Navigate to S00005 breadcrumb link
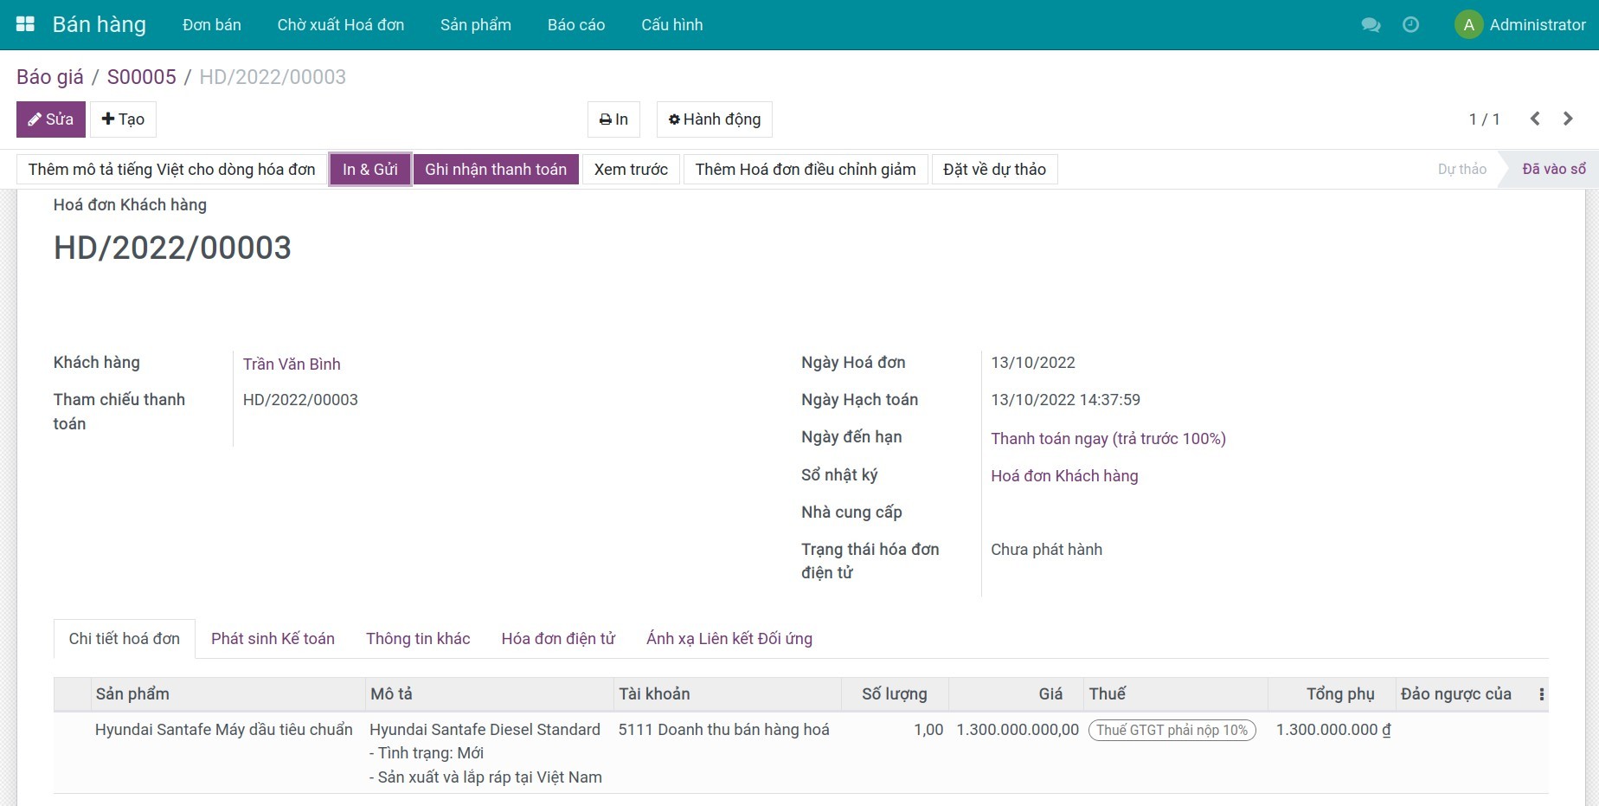 (141, 77)
